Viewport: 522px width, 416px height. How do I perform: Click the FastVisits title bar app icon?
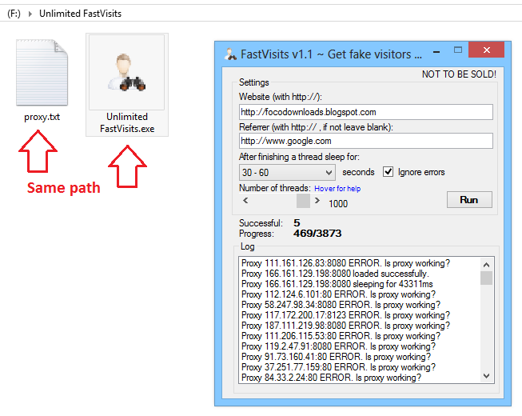coord(230,54)
